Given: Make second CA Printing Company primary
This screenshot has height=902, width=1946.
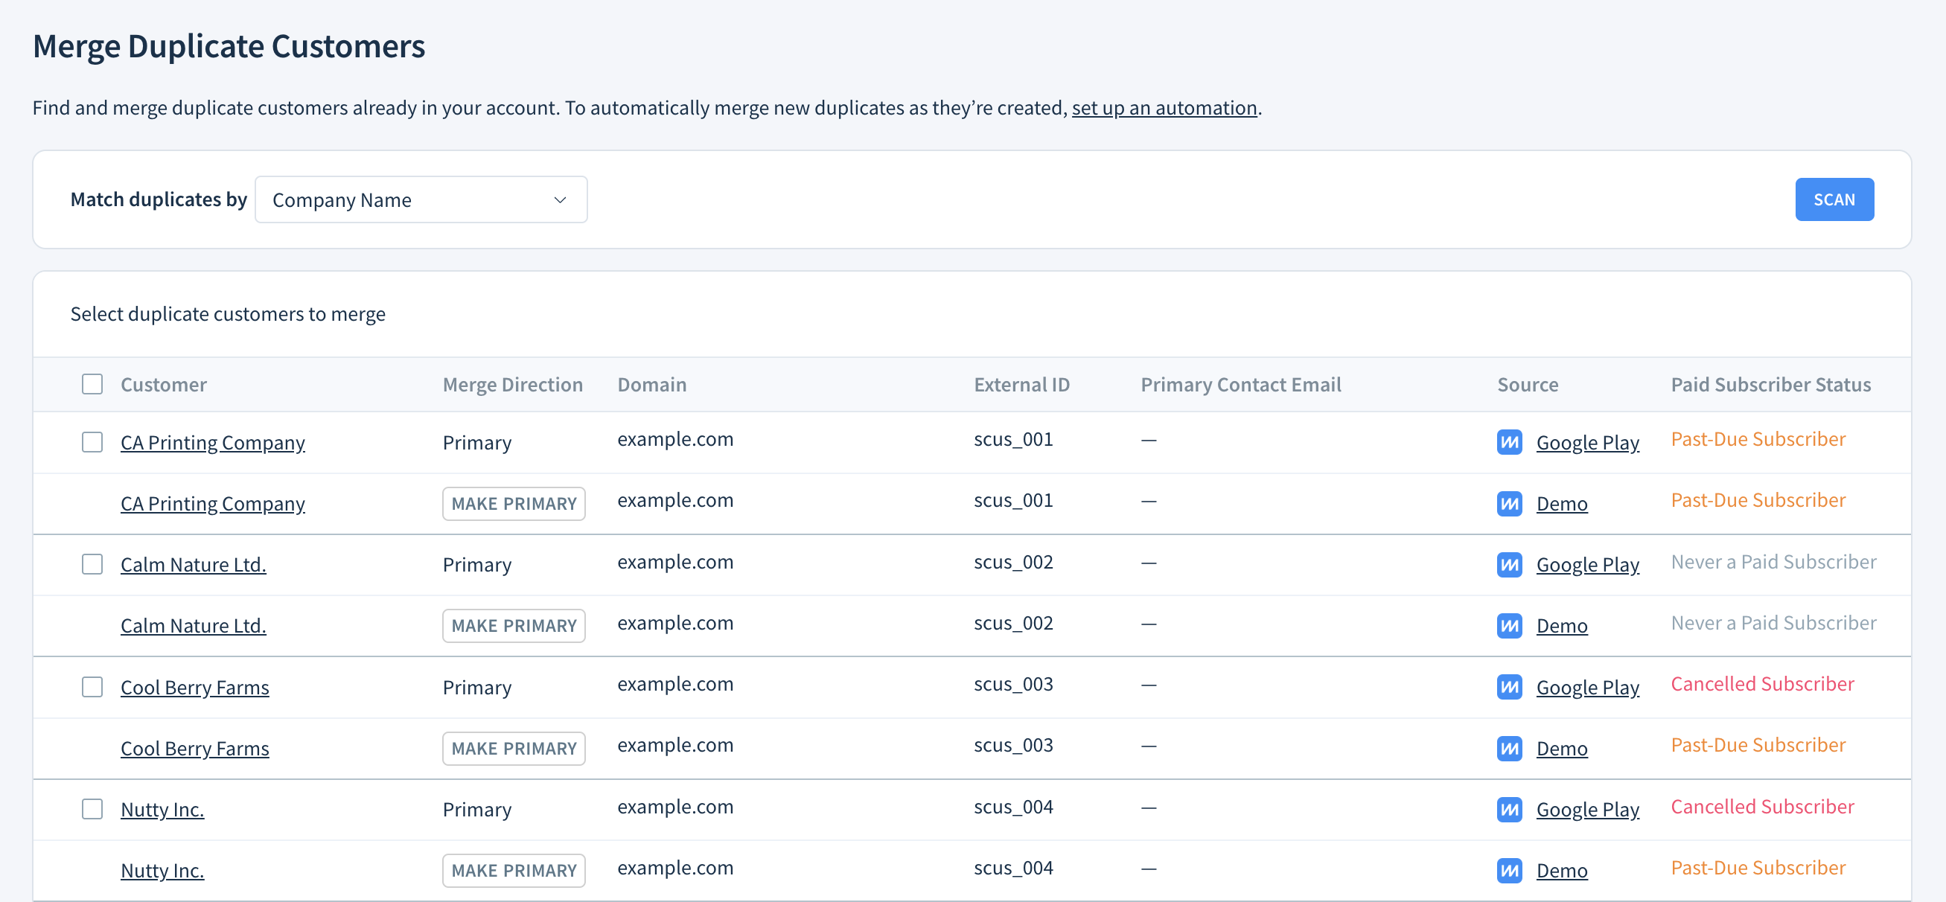Looking at the screenshot, I should 514,503.
